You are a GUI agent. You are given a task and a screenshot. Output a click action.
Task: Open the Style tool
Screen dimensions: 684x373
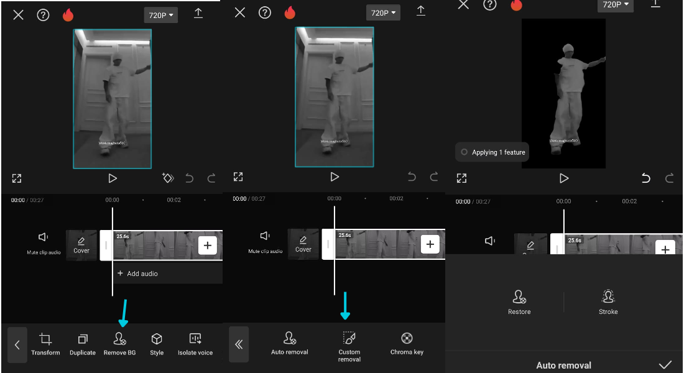pos(156,344)
